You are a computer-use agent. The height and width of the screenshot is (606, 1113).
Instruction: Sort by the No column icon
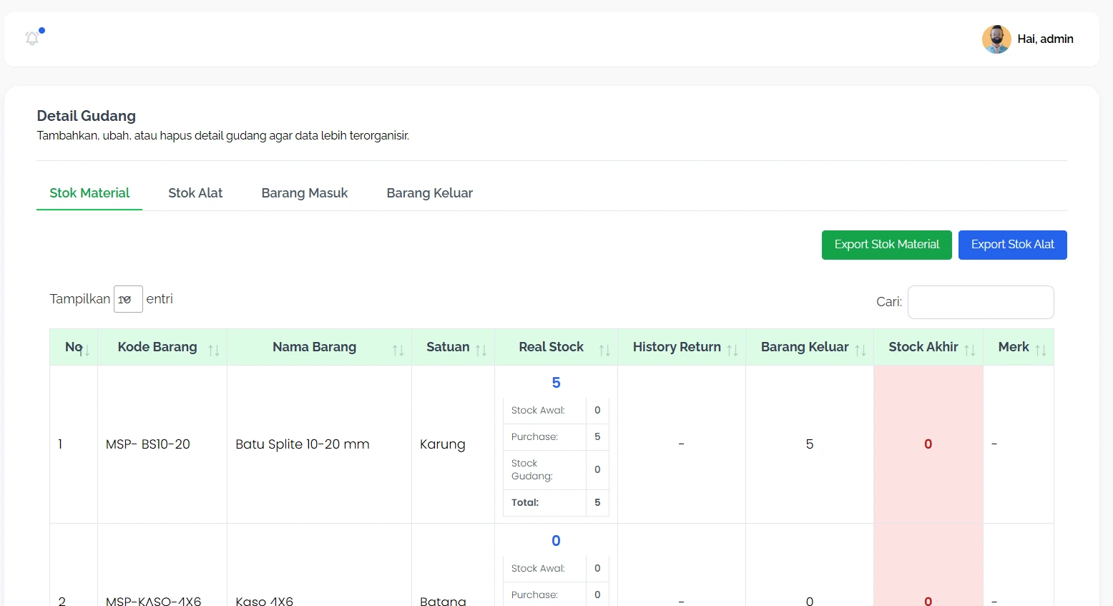86,350
